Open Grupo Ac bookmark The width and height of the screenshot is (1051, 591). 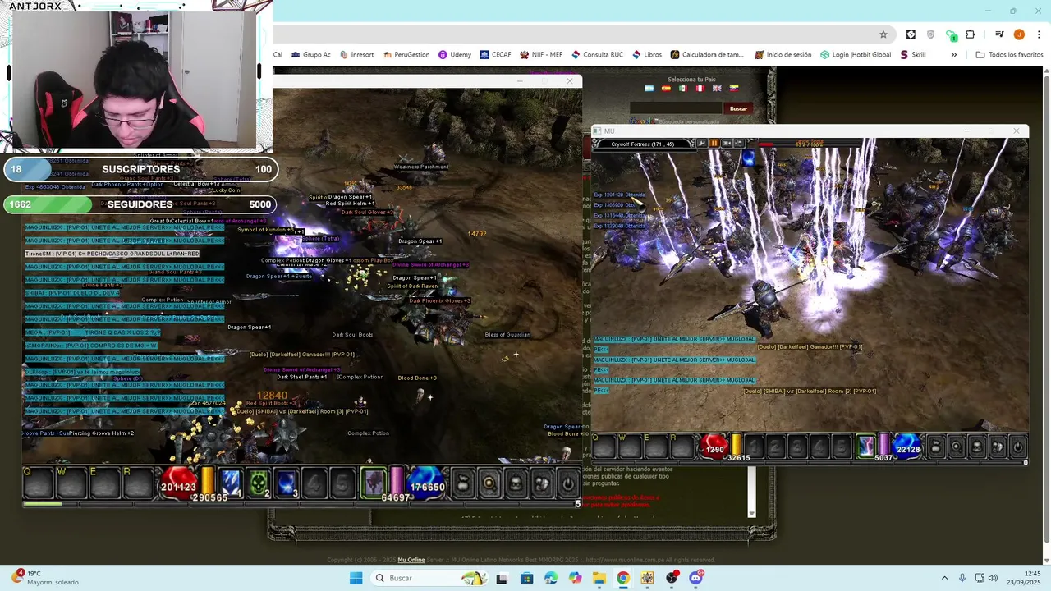pyautogui.click(x=310, y=55)
